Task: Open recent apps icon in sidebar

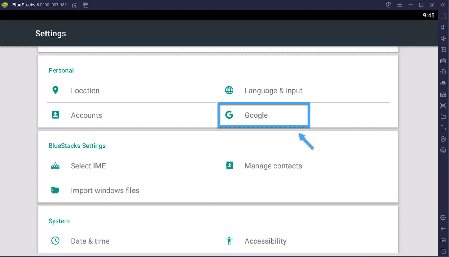Action: point(443,251)
